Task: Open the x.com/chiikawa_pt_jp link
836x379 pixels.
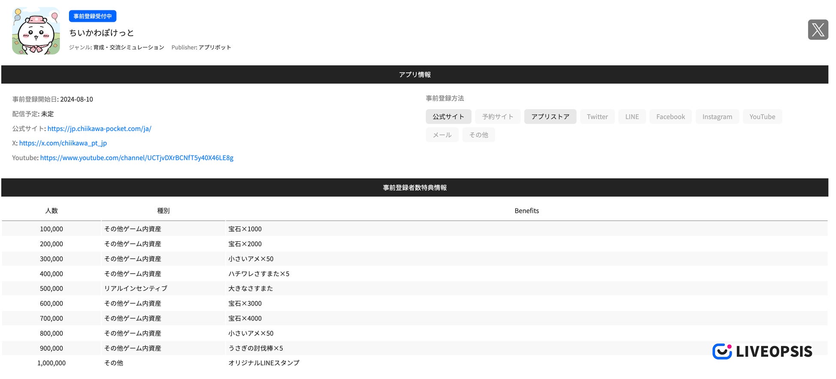Action: 63,143
